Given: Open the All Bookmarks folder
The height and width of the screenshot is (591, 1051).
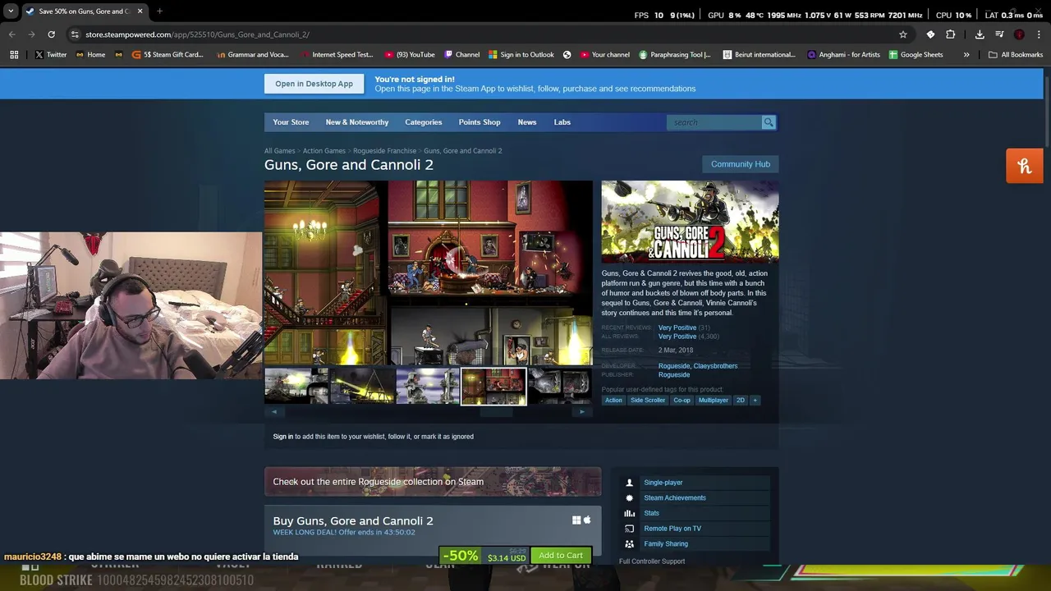Looking at the screenshot, I should click(1016, 55).
